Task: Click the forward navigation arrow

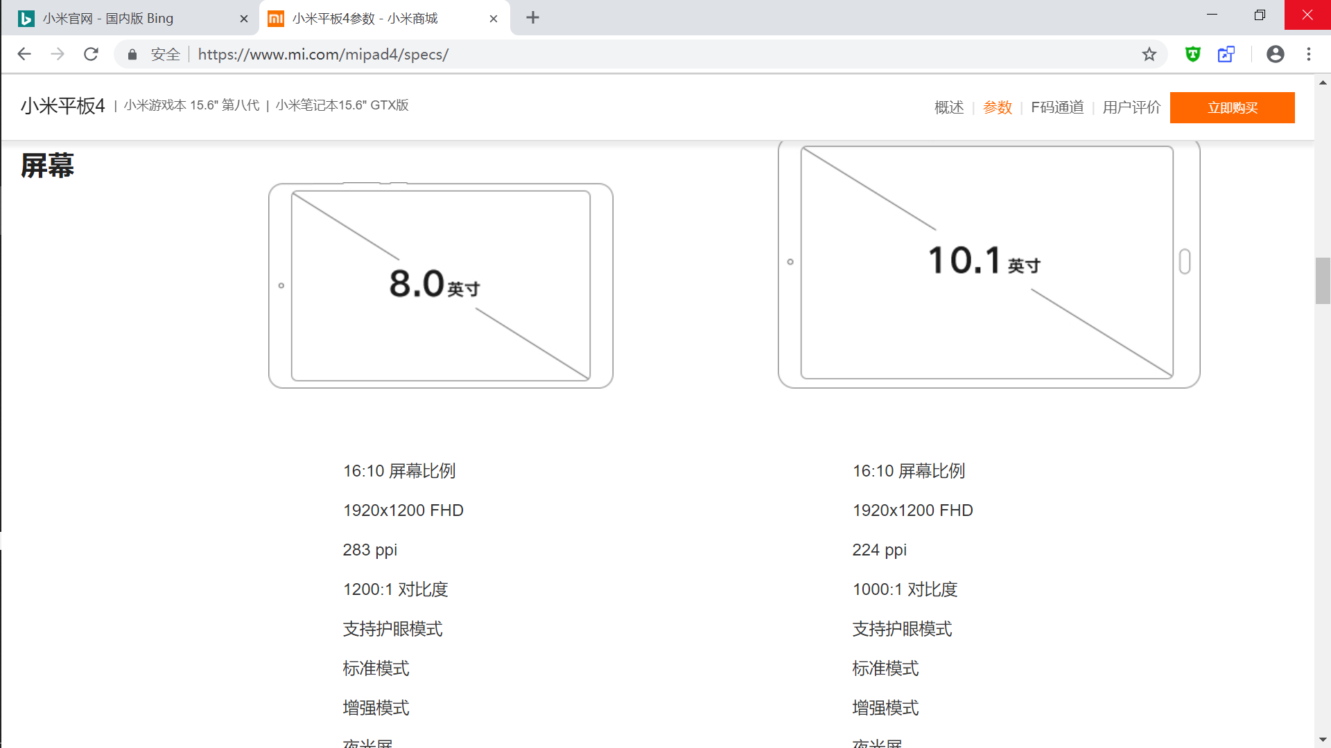Action: click(x=58, y=54)
